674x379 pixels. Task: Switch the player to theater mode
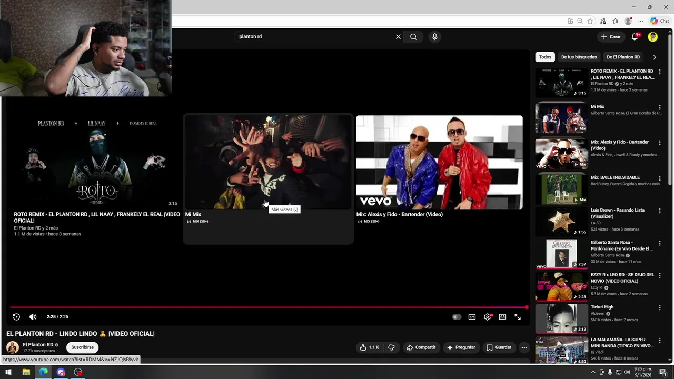point(502,317)
